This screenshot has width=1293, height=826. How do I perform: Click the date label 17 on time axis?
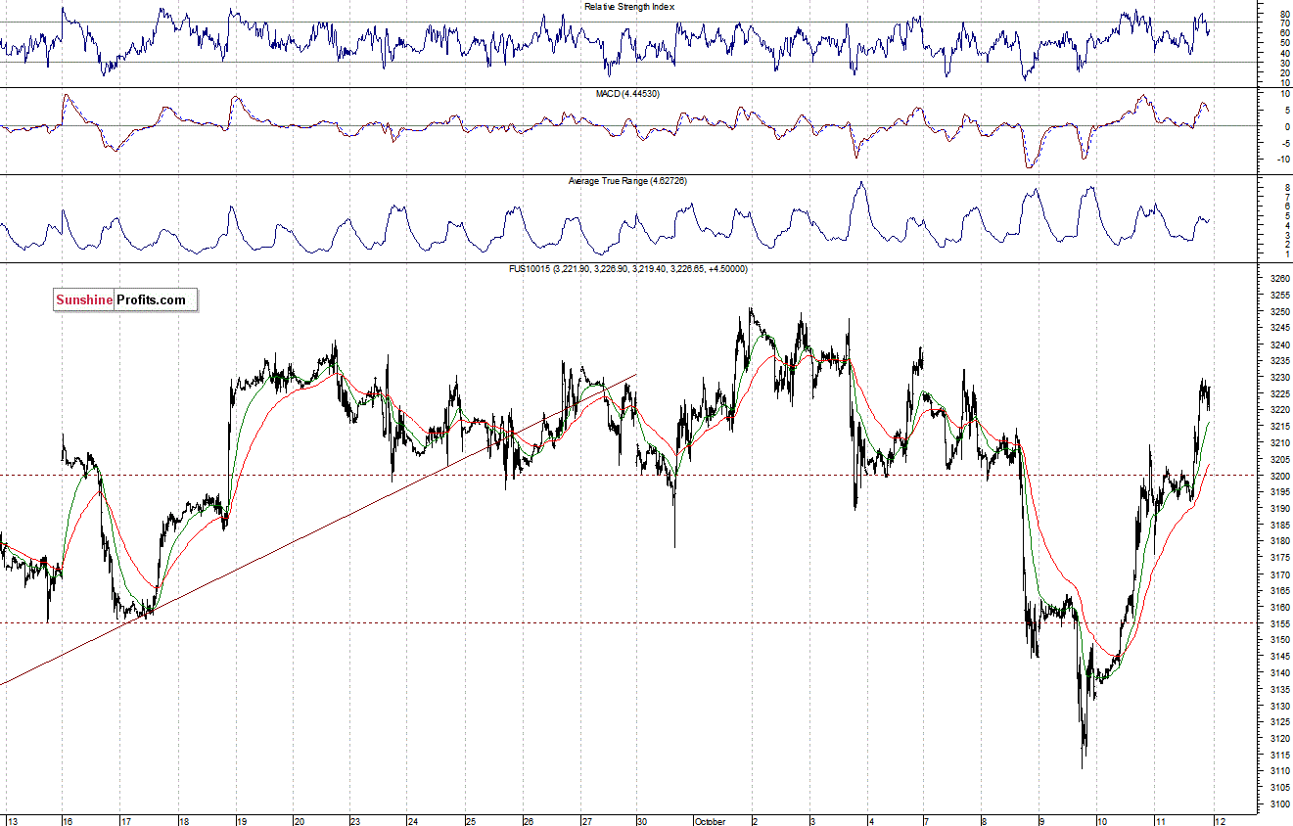[126, 821]
